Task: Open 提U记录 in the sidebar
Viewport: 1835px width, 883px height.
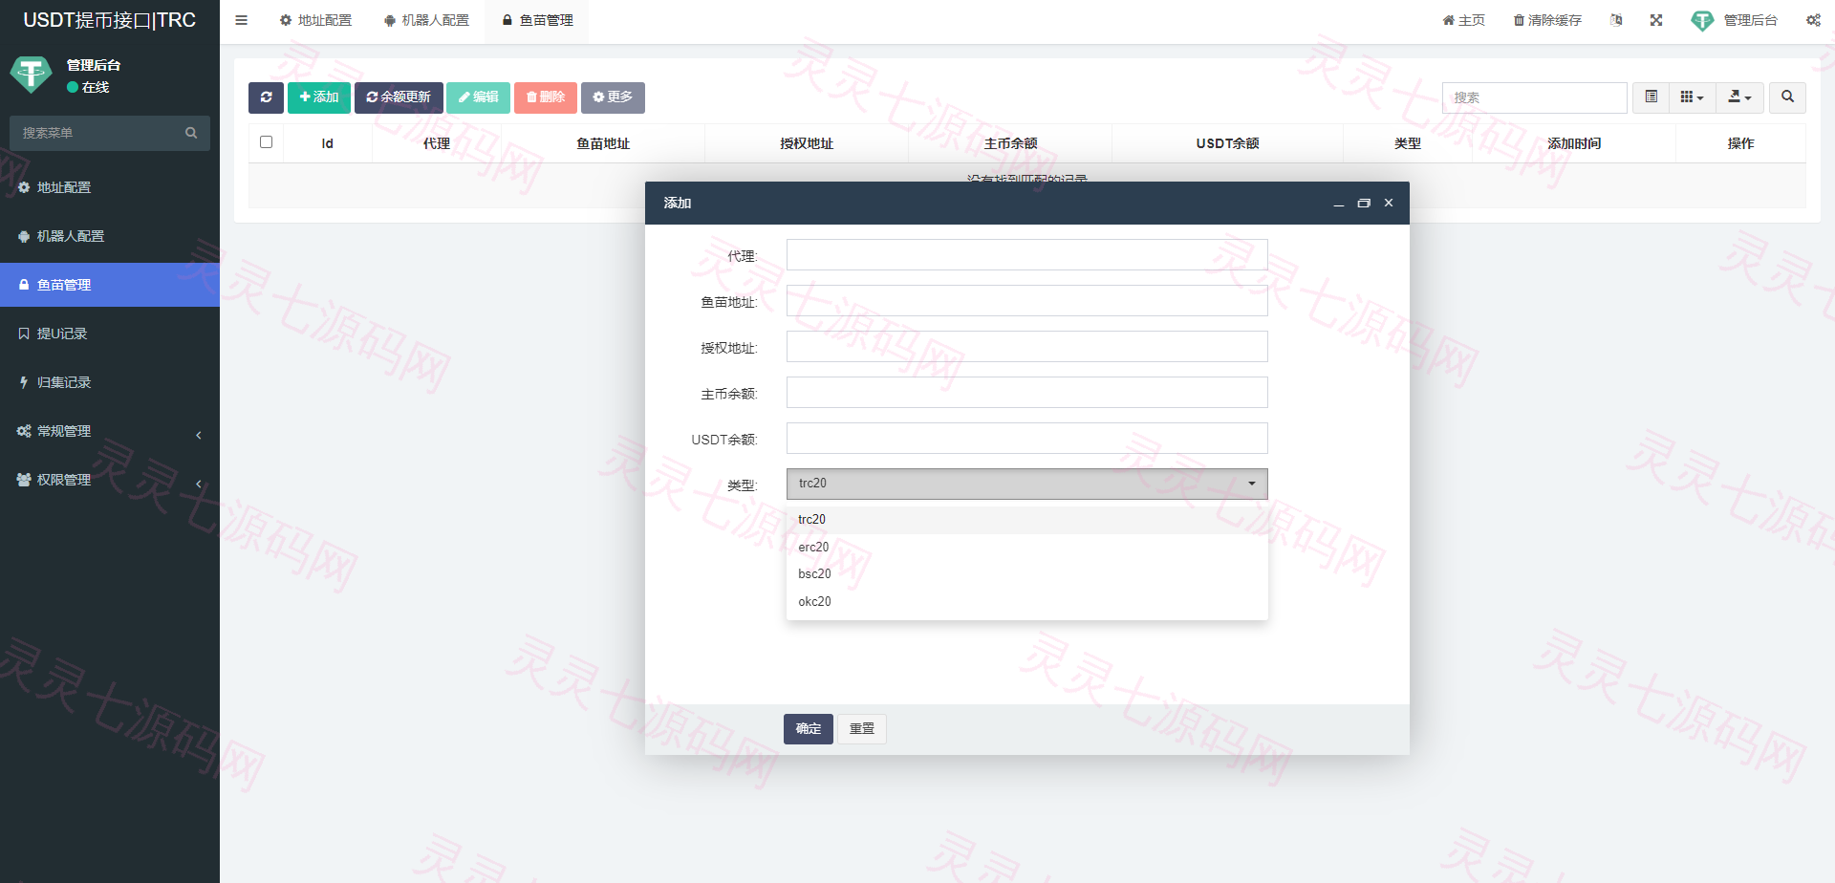Action: [x=110, y=334]
